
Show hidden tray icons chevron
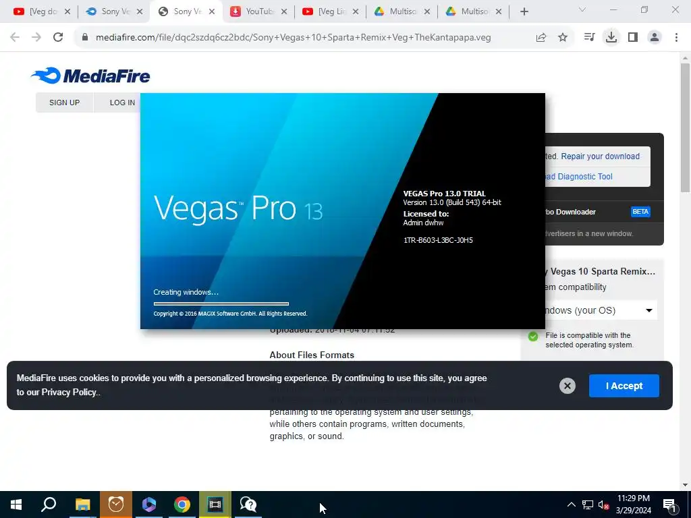pyautogui.click(x=571, y=505)
